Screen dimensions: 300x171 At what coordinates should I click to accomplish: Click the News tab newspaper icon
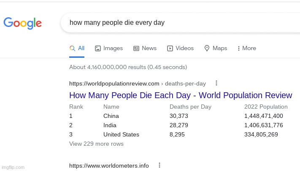point(136,48)
